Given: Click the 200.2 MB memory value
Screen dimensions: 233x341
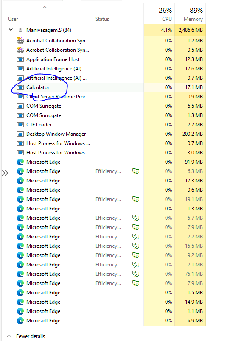Looking at the screenshot, I should [193, 134].
